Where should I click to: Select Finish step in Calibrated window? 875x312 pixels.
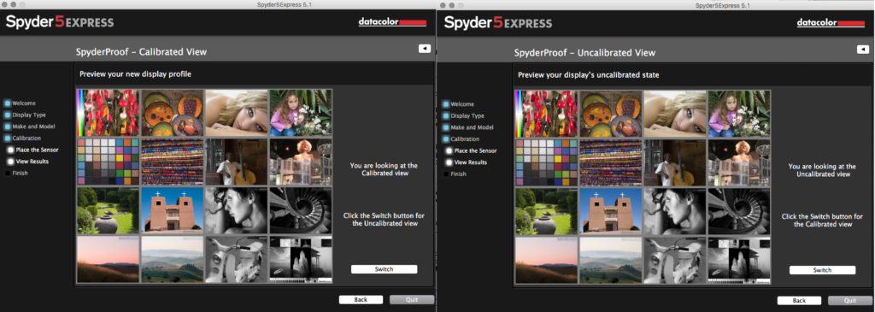[16, 173]
